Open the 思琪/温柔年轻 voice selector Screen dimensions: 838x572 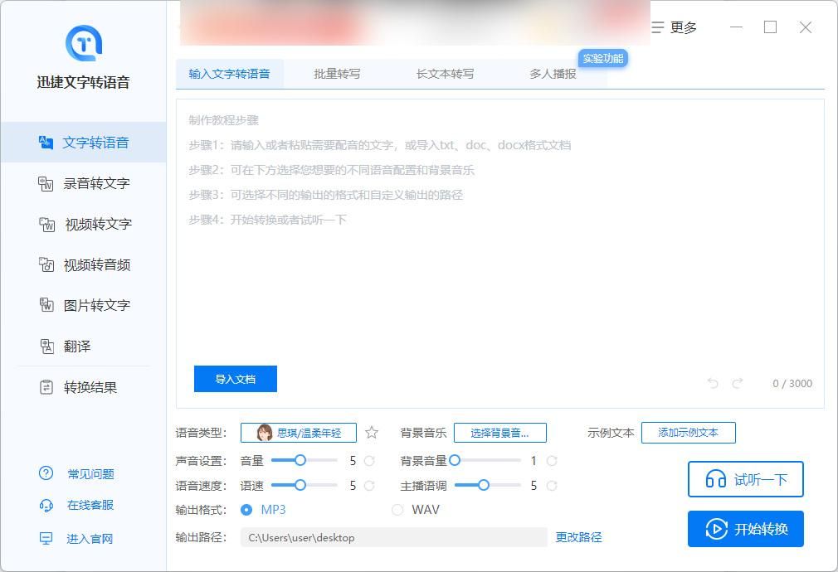[298, 433]
